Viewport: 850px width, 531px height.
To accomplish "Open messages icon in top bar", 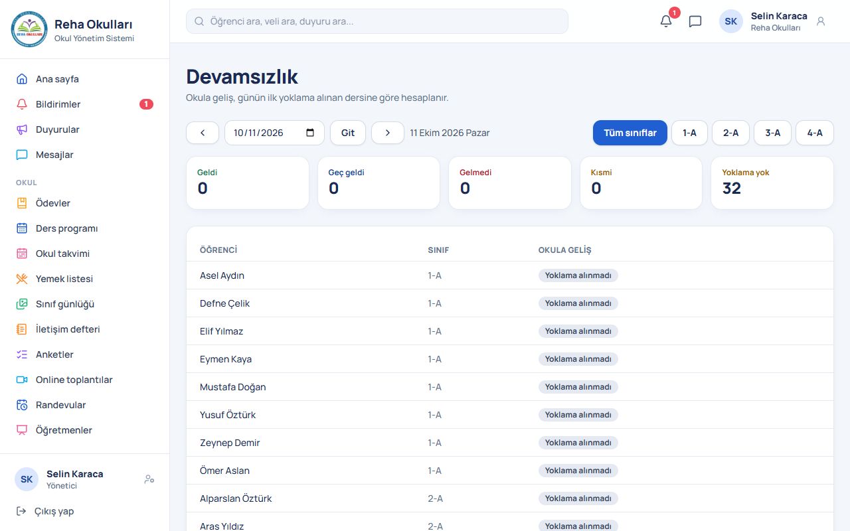I will pos(695,21).
